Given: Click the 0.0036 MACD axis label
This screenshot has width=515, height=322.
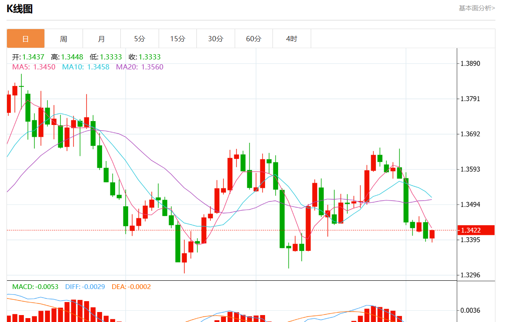Looking at the screenshot, I should click(470, 310).
